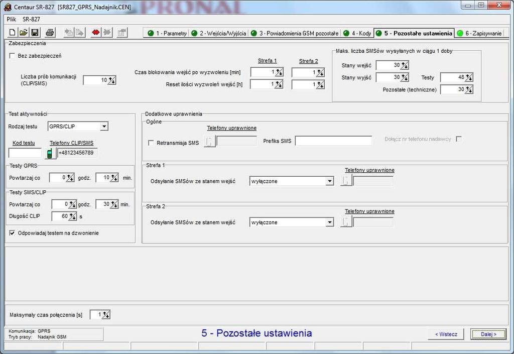The image size is (514, 354).
Task: Adjust the Testy SMS/CLIP hours spinner
Action: click(x=72, y=204)
